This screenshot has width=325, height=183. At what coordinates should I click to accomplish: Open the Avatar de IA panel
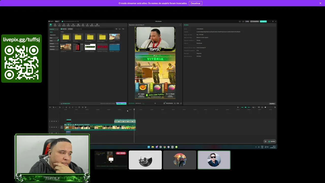coord(97,25)
